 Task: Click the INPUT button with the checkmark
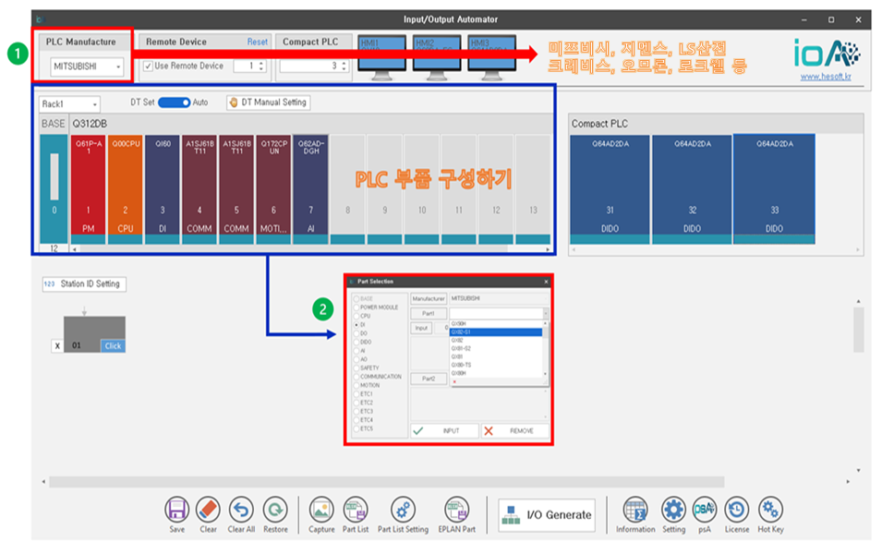444,431
